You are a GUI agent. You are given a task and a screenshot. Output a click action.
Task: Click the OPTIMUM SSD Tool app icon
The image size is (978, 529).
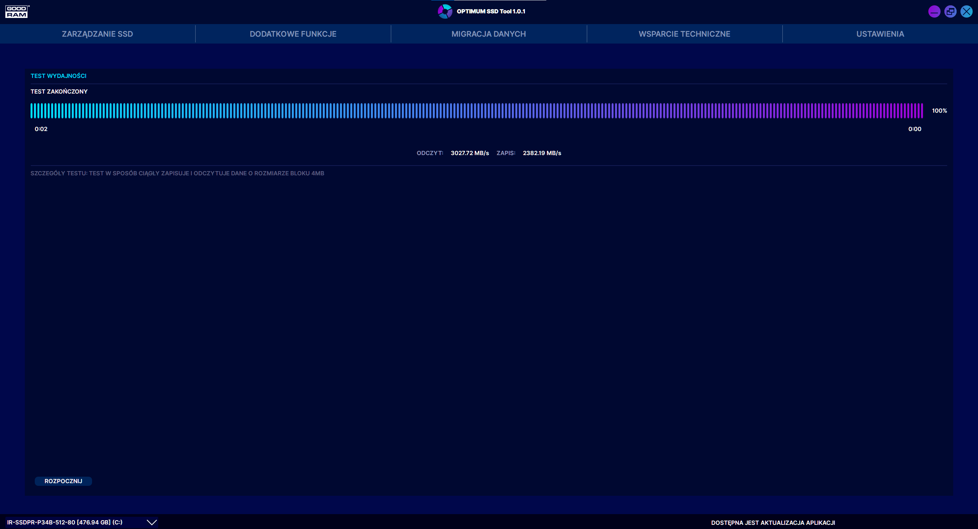click(445, 11)
